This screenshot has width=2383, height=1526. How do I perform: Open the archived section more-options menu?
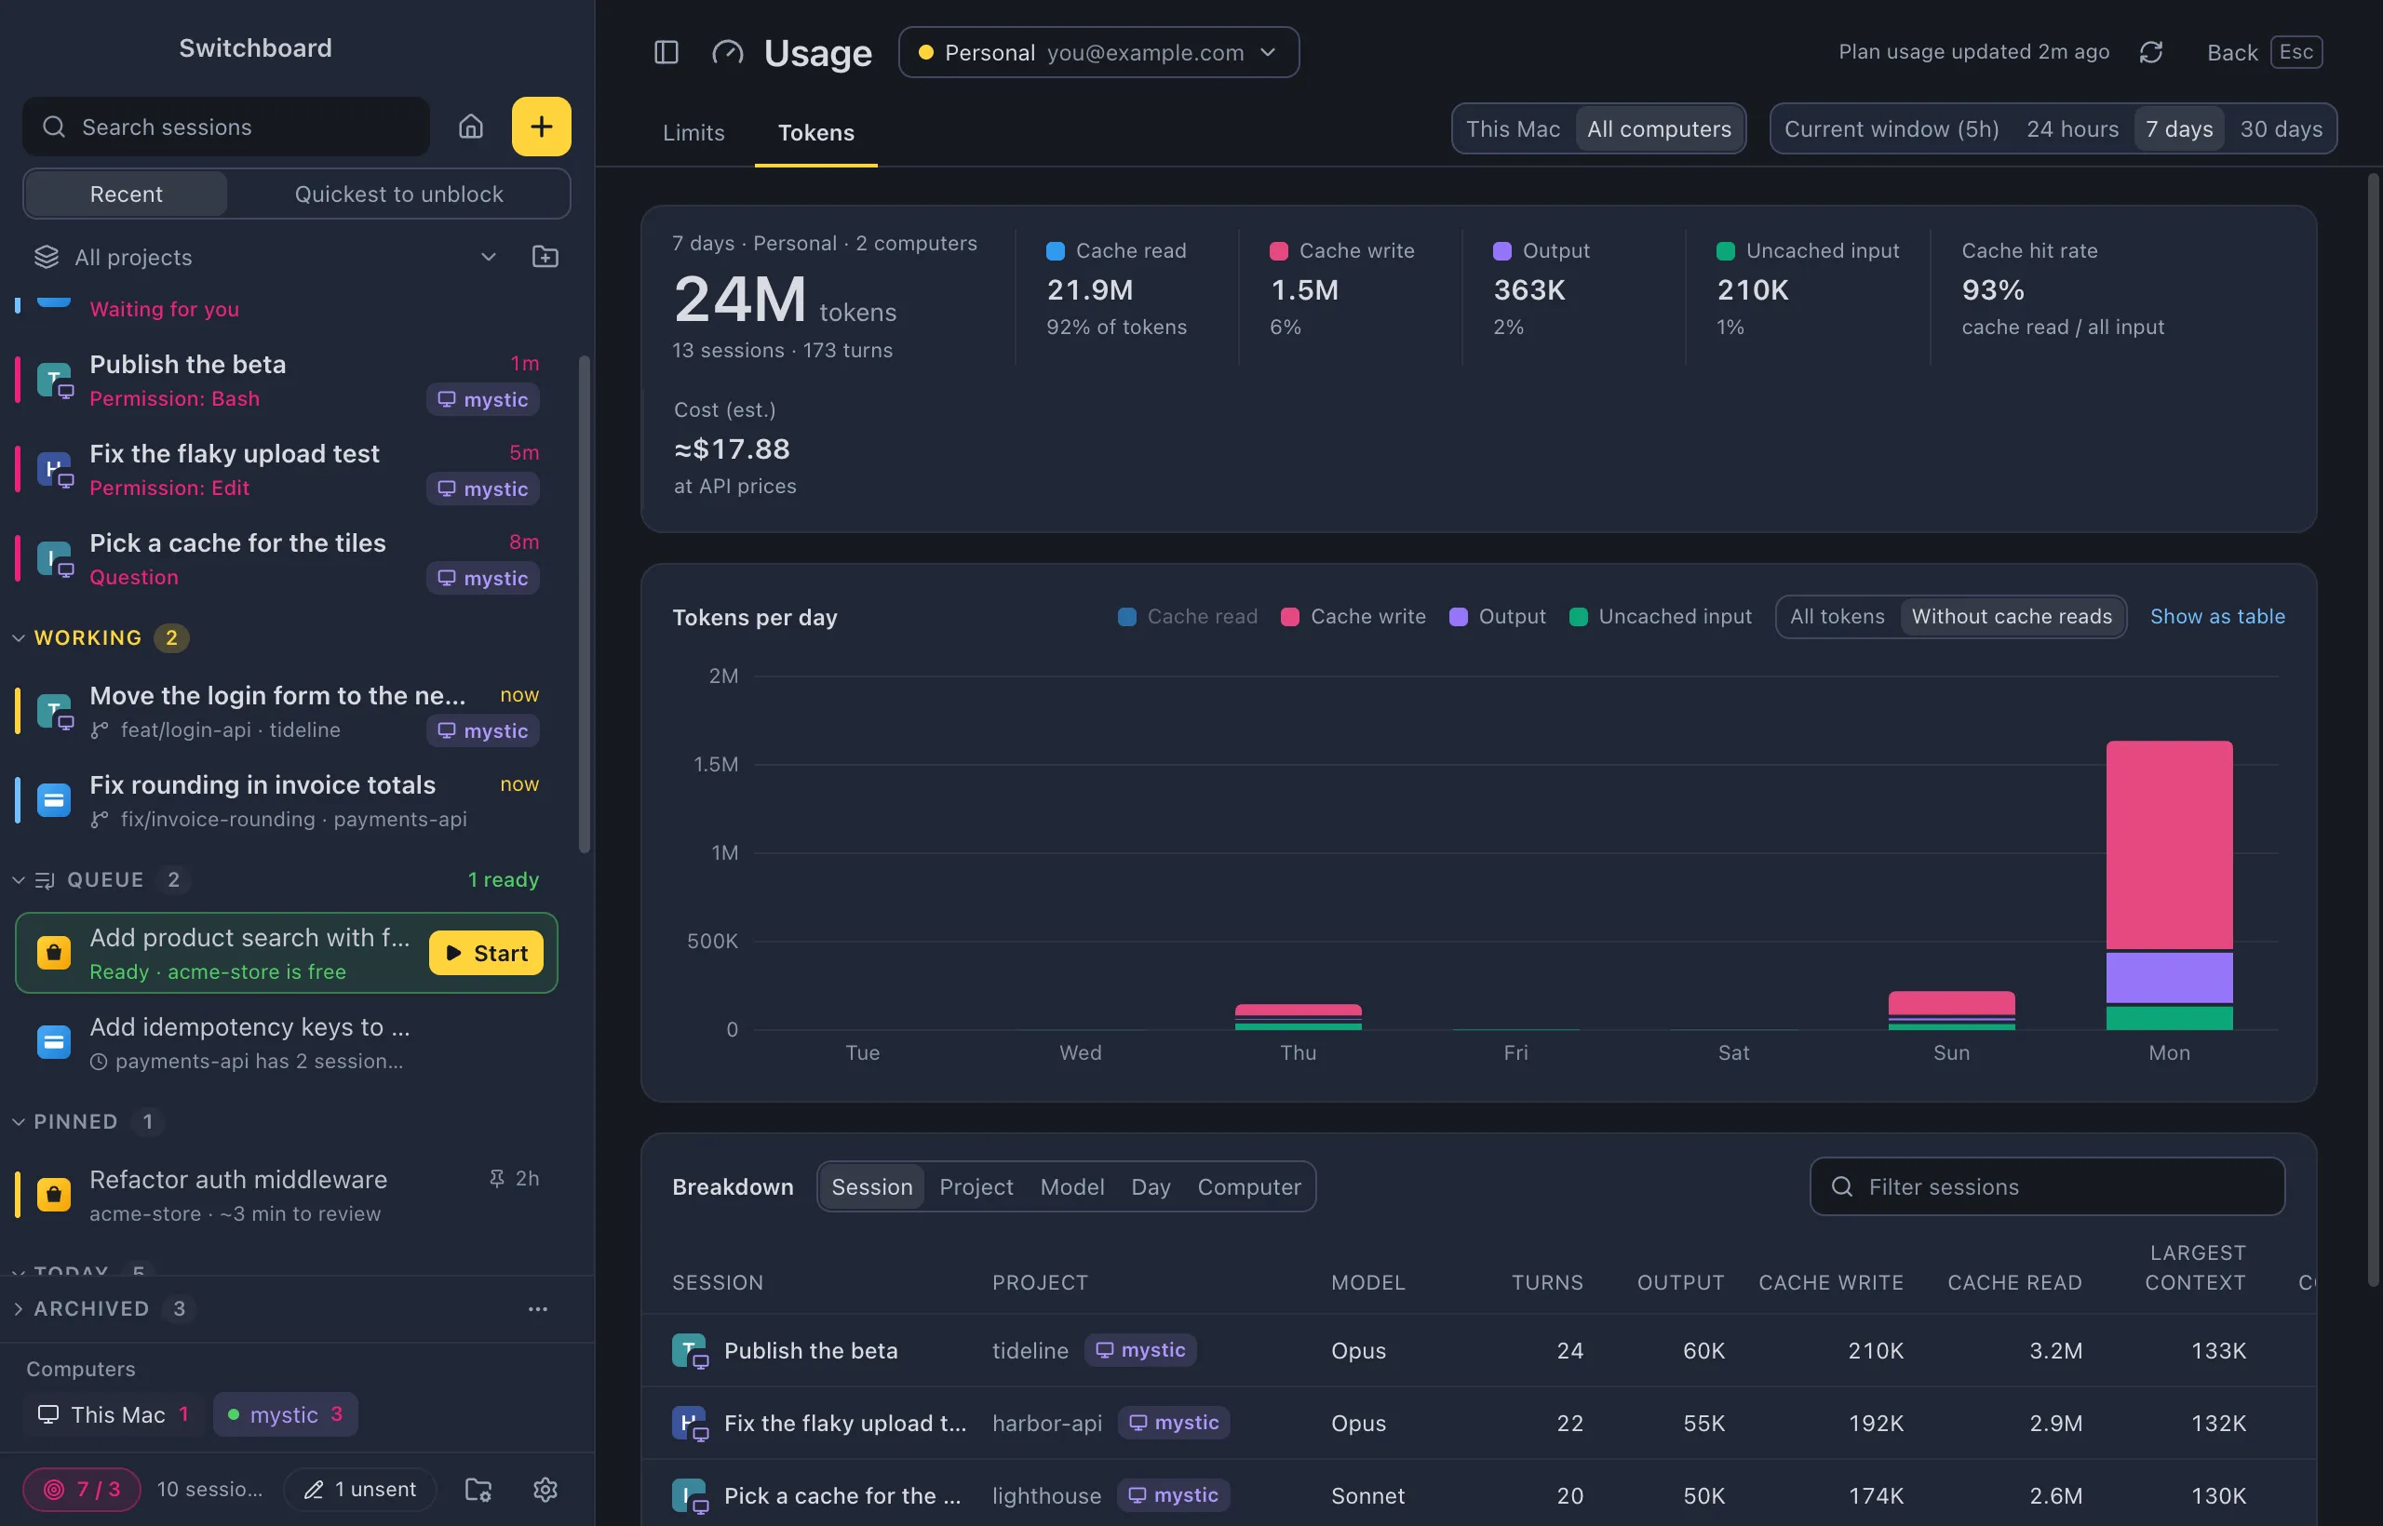538,1309
